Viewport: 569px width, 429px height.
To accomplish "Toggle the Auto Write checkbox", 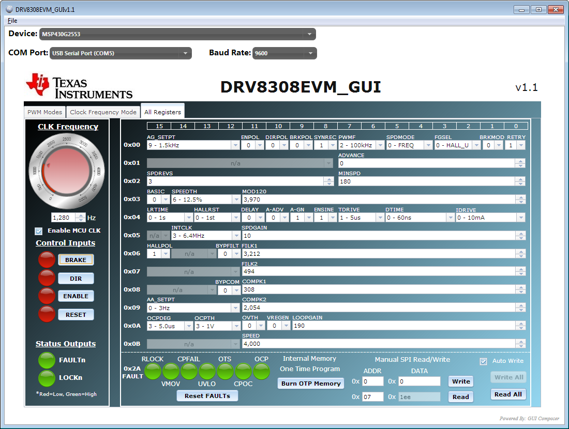I will (483, 361).
